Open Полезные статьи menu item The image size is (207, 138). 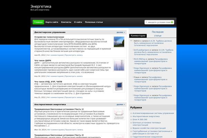[x=94, y=22]
